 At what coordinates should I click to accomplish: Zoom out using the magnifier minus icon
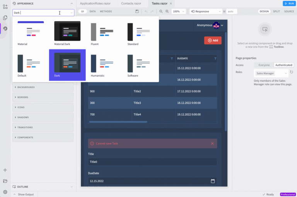coord(161,12)
